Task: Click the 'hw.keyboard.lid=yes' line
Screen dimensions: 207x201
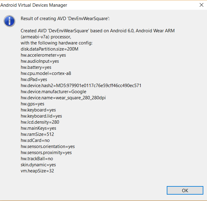Action: (41, 116)
